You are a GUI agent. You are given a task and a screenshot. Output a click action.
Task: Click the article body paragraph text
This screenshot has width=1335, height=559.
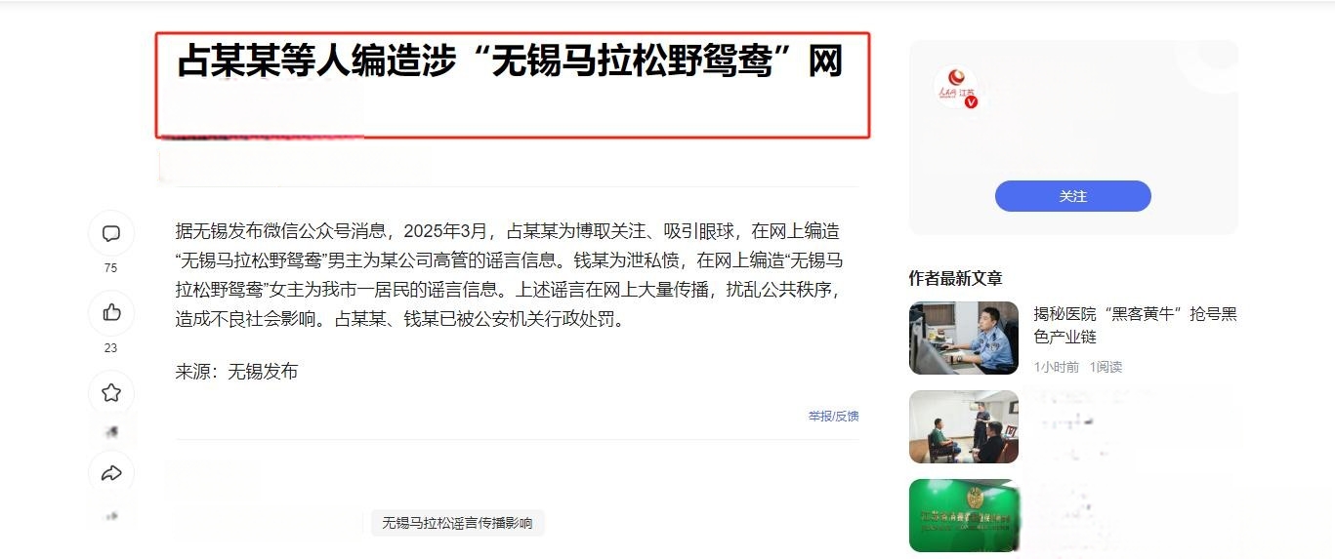pos(508,275)
